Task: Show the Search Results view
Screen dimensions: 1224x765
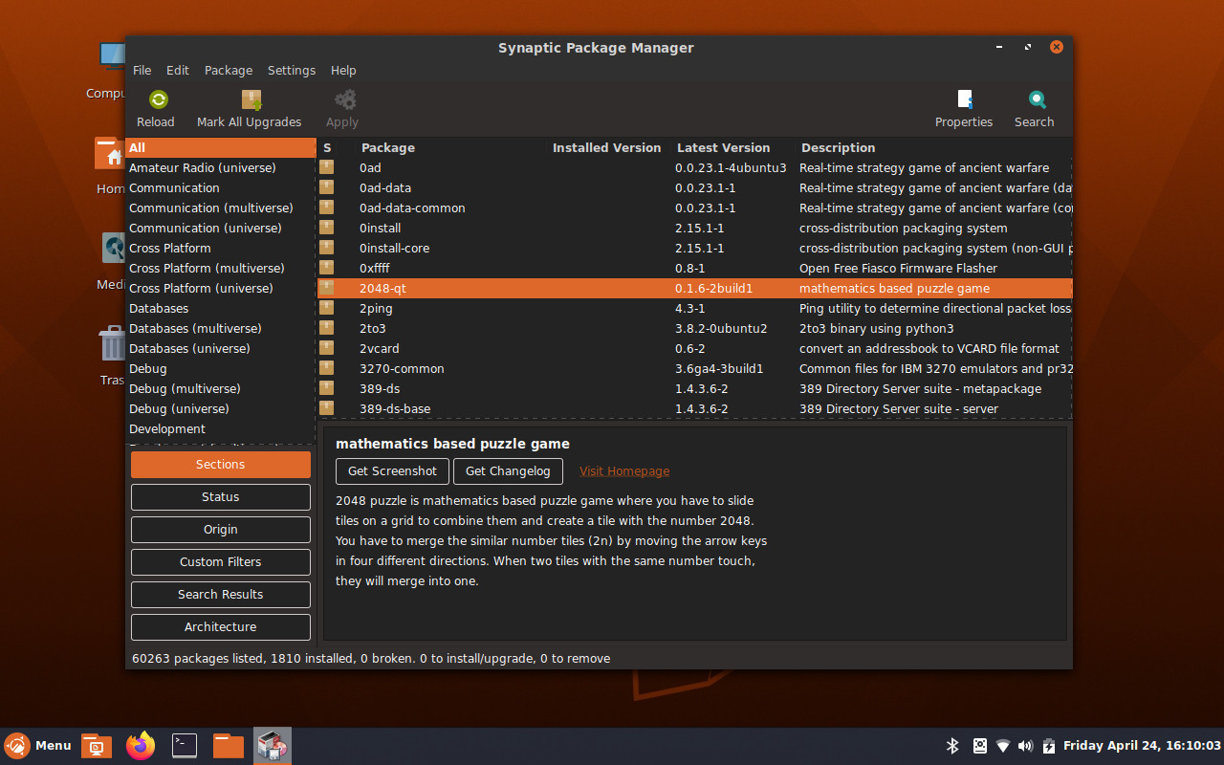Action: [x=221, y=595]
